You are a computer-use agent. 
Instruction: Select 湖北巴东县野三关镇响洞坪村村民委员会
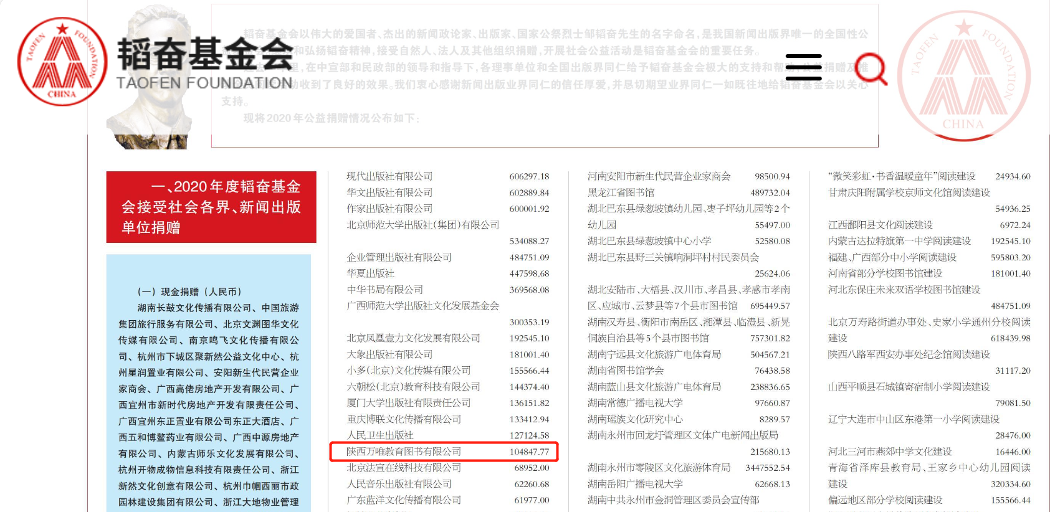674,257
